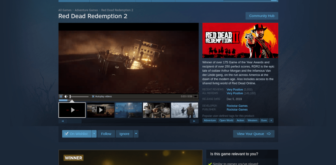Open the gunfight screenshot thumbnail

pos(157,110)
